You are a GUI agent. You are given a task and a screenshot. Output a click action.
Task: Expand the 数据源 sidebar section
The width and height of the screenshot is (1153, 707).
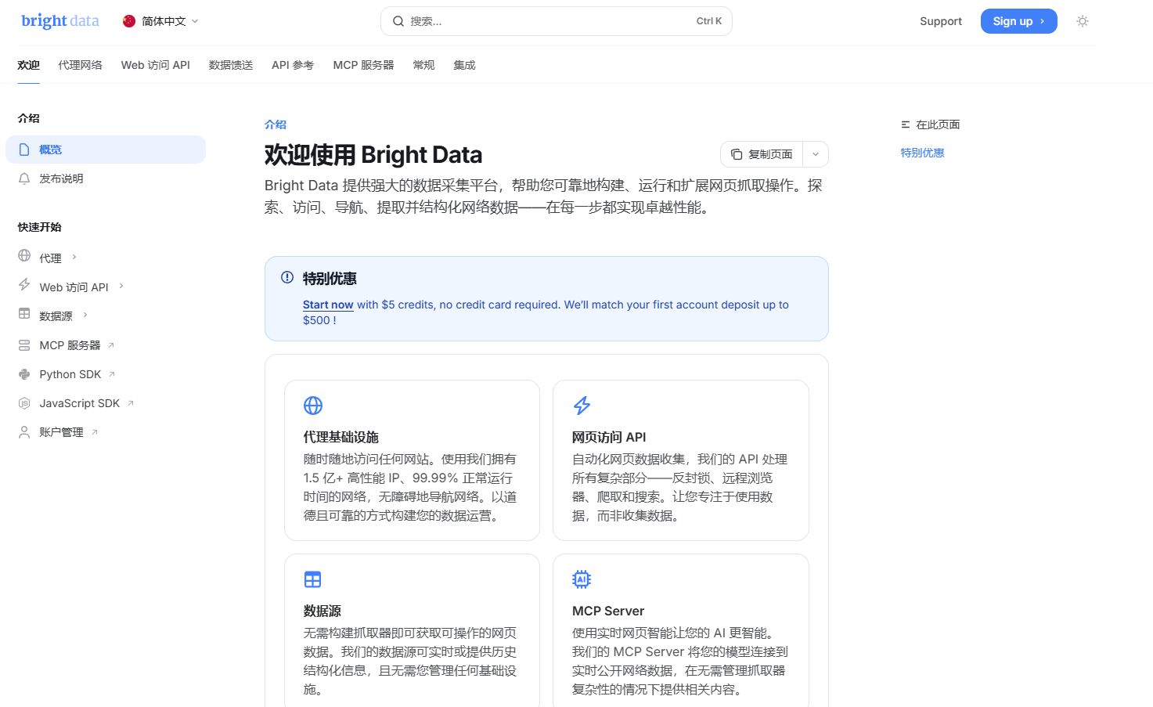85,315
